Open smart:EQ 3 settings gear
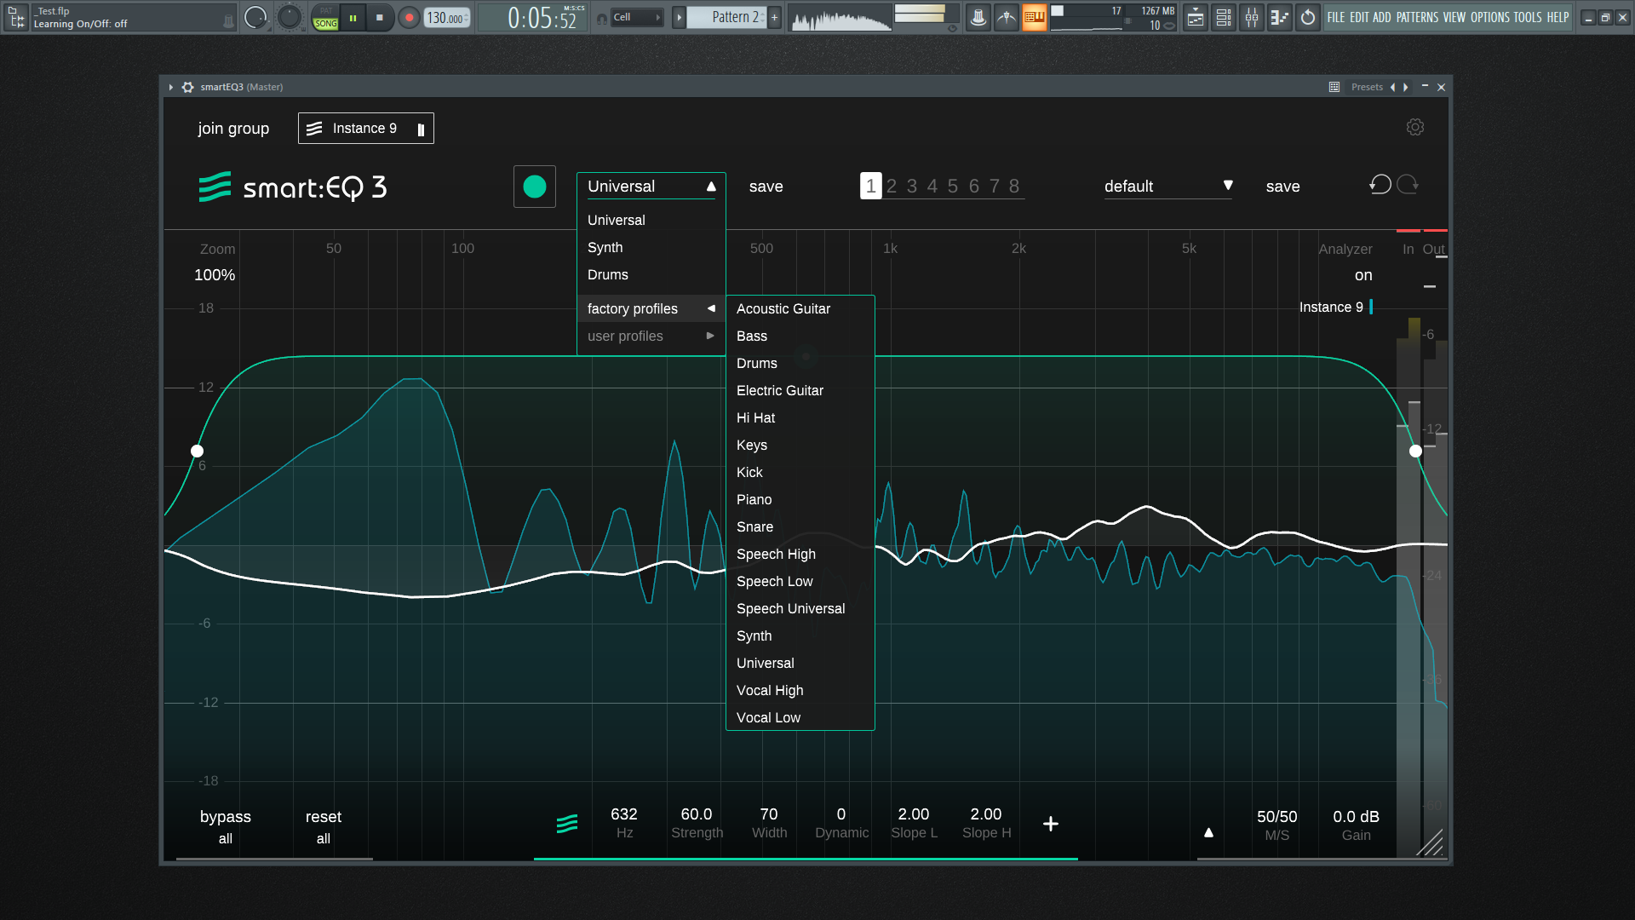Image resolution: width=1635 pixels, height=920 pixels. pos(1415,127)
